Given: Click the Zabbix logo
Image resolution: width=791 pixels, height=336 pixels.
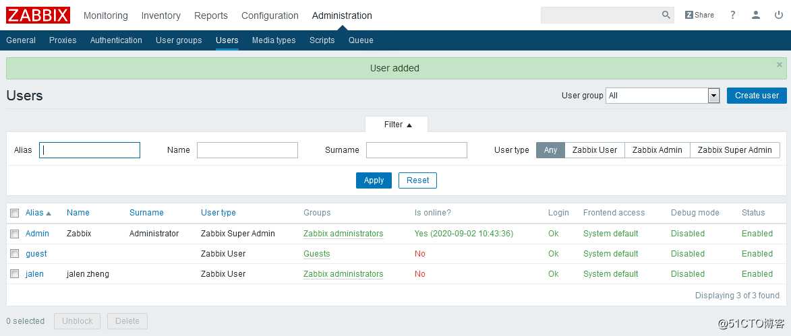Looking at the screenshot, I should 38,15.
